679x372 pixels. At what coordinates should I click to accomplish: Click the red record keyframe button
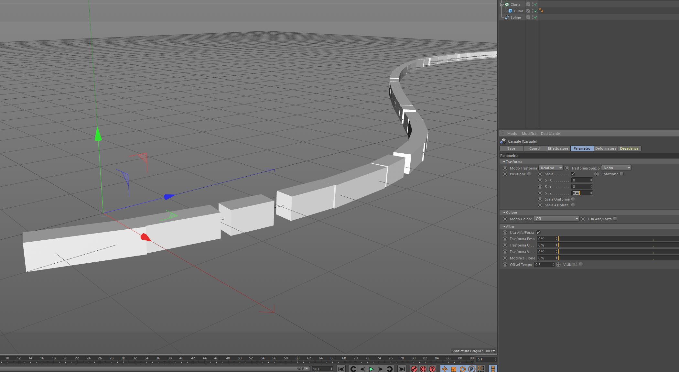pos(414,369)
